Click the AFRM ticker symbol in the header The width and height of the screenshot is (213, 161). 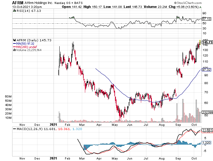18,2
